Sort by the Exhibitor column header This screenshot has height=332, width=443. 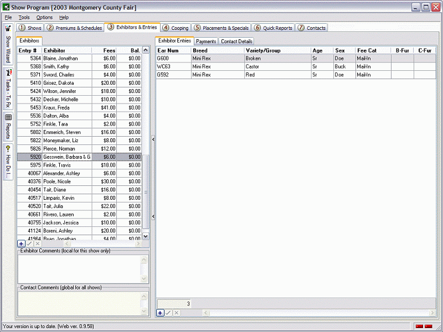coord(67,50)
